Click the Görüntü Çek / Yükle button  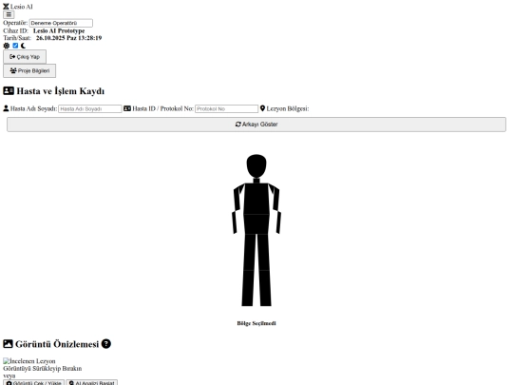tap(33, 383)
